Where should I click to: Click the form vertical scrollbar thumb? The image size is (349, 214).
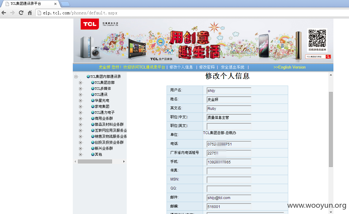tap(331, 129)
